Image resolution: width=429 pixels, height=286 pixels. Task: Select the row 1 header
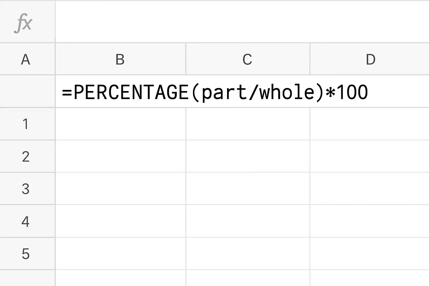[26, 124]
